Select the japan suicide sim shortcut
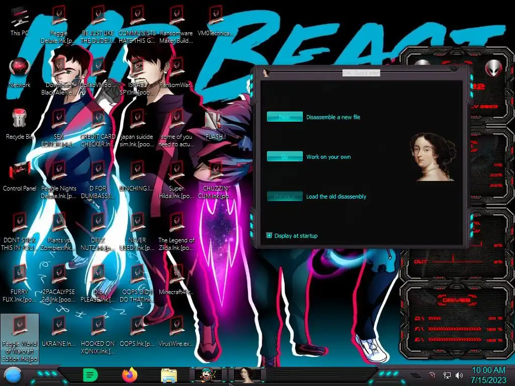Viewport: 515px width, 386px height. (x=137, y=129)
